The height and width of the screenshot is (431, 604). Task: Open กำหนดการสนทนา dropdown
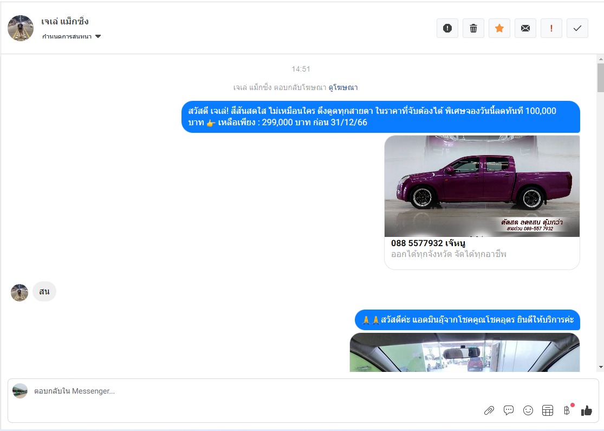click(72, 37)
